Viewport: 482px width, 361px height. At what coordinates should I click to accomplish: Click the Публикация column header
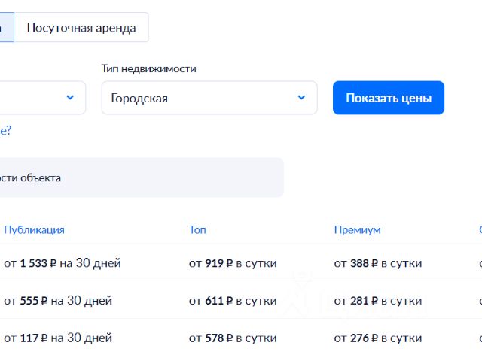(x=34, y=229)
